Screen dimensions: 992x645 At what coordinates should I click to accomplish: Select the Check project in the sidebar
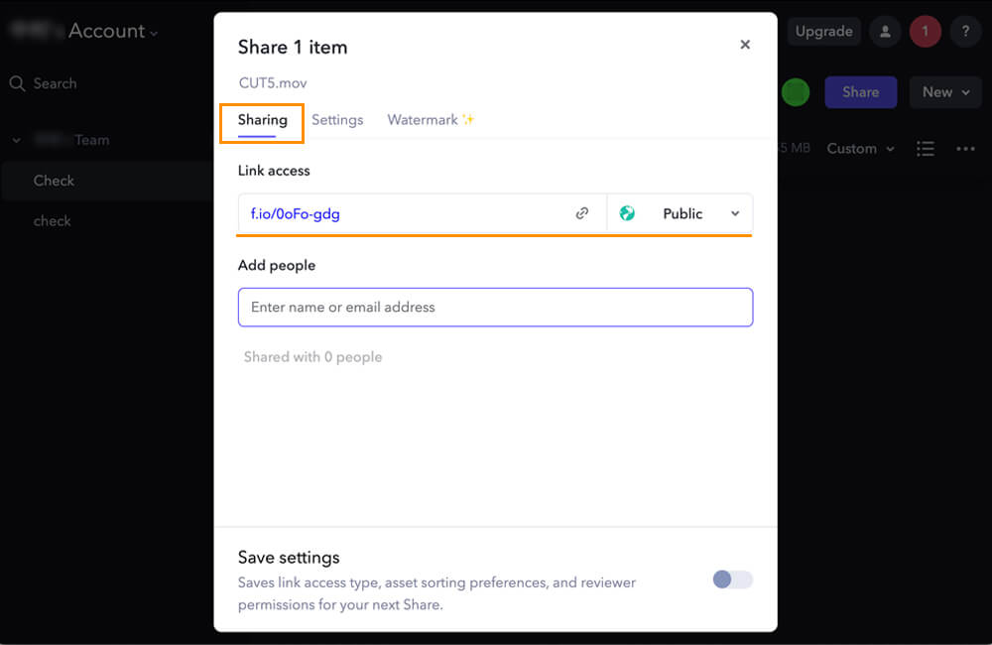[54, 181]
